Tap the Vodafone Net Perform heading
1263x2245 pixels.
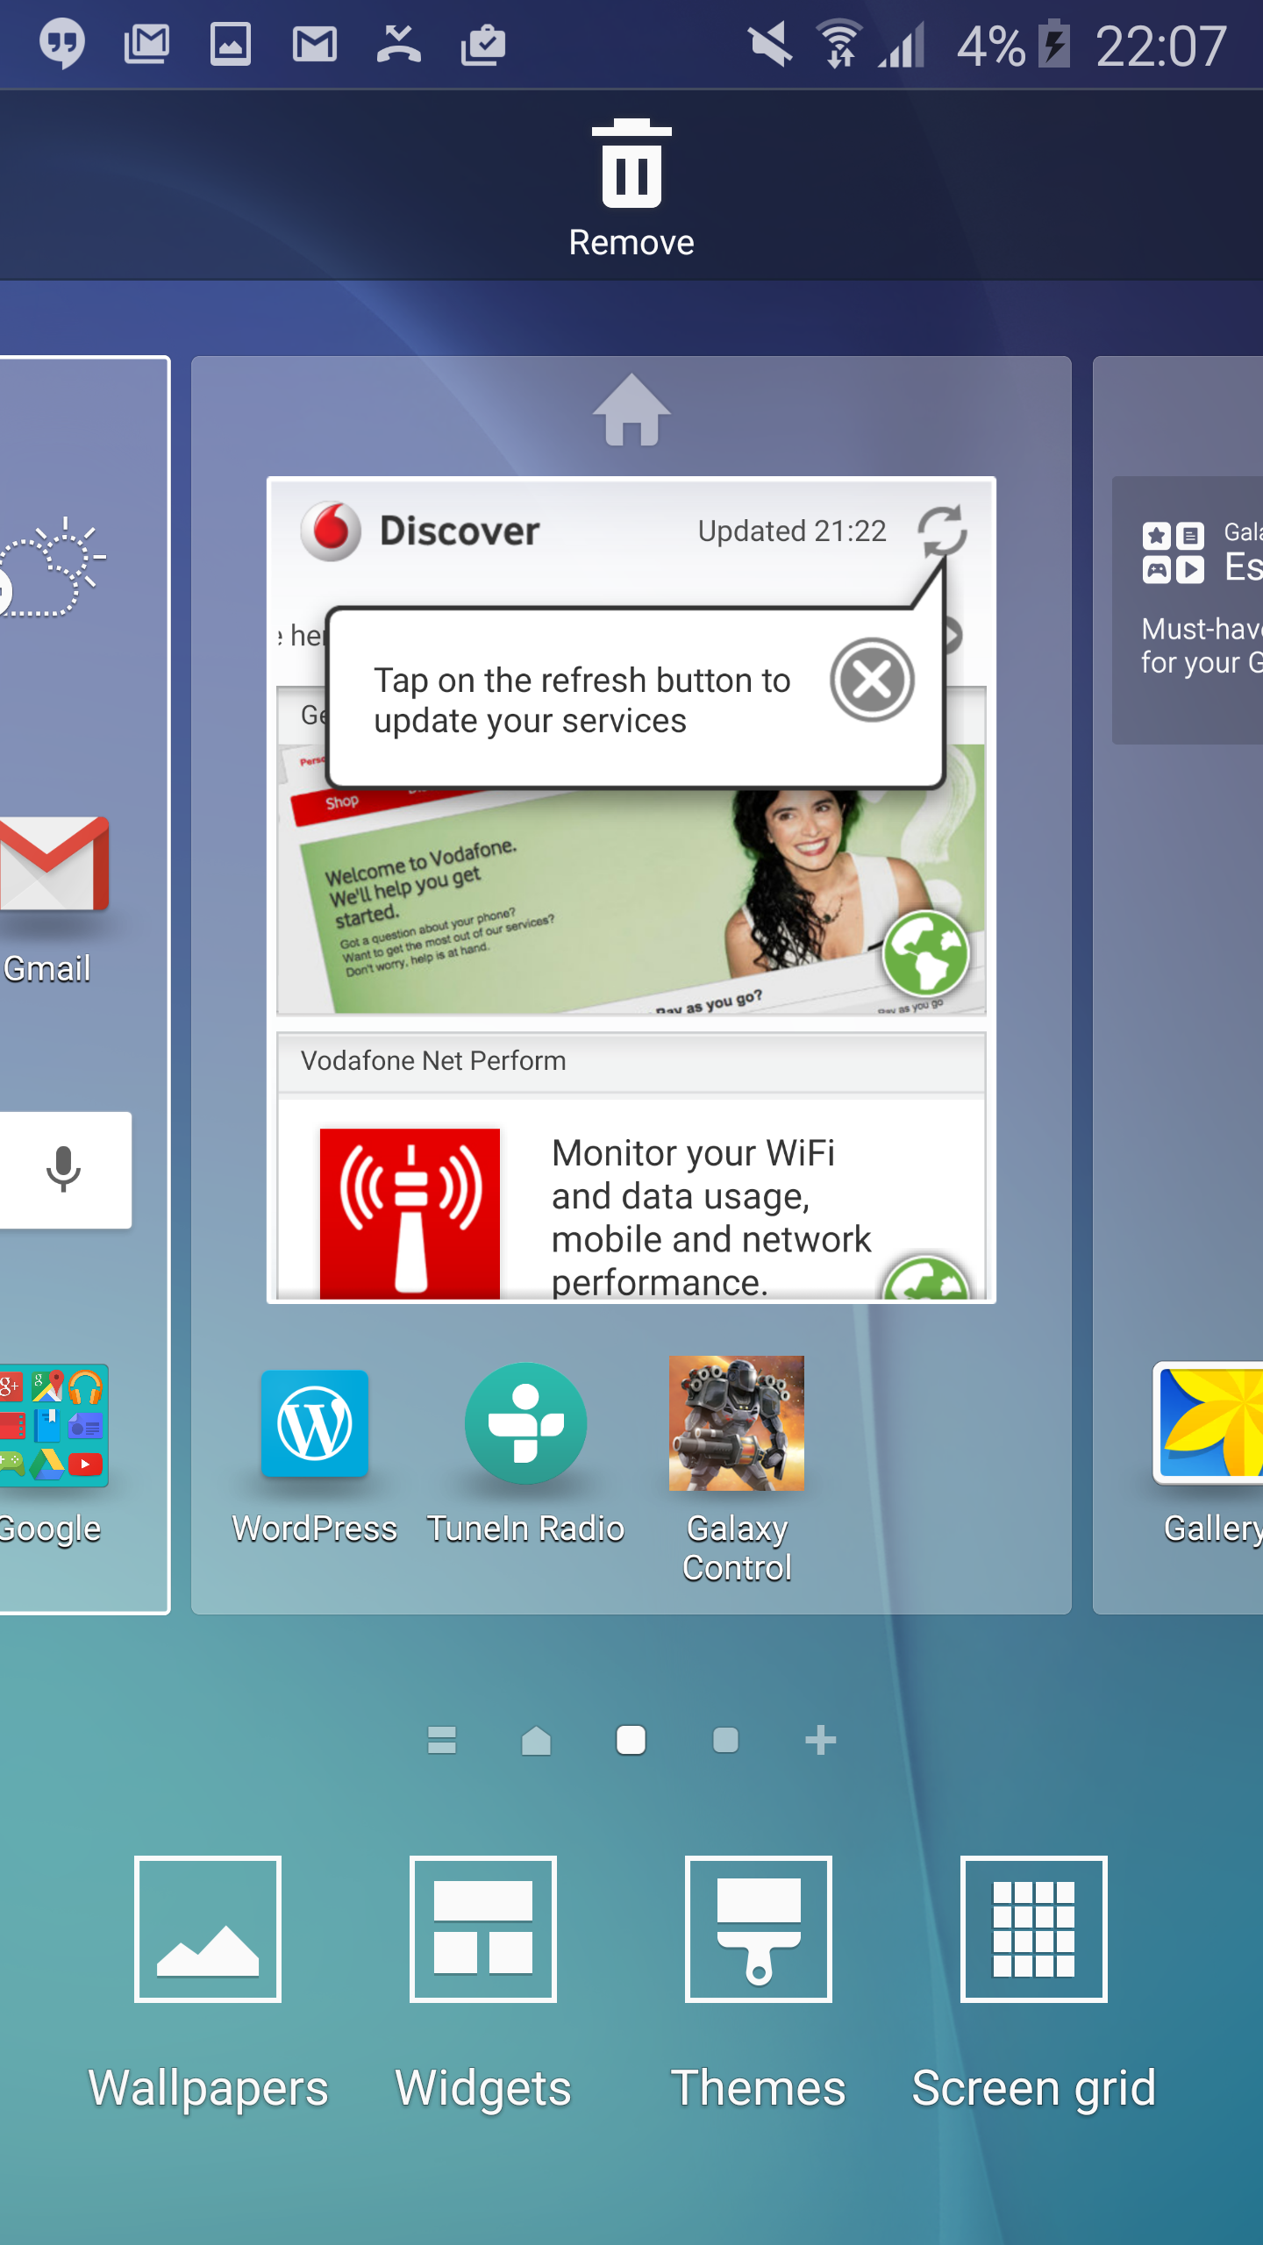point(433,1060)
